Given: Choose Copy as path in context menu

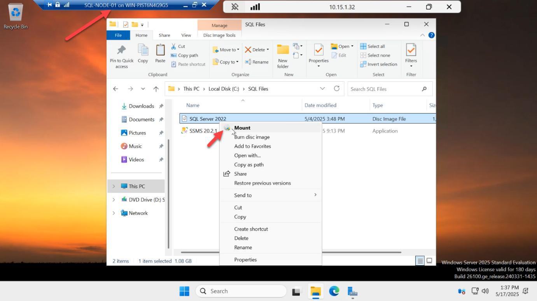Looking at the screenshot, I should pos(271,164).
